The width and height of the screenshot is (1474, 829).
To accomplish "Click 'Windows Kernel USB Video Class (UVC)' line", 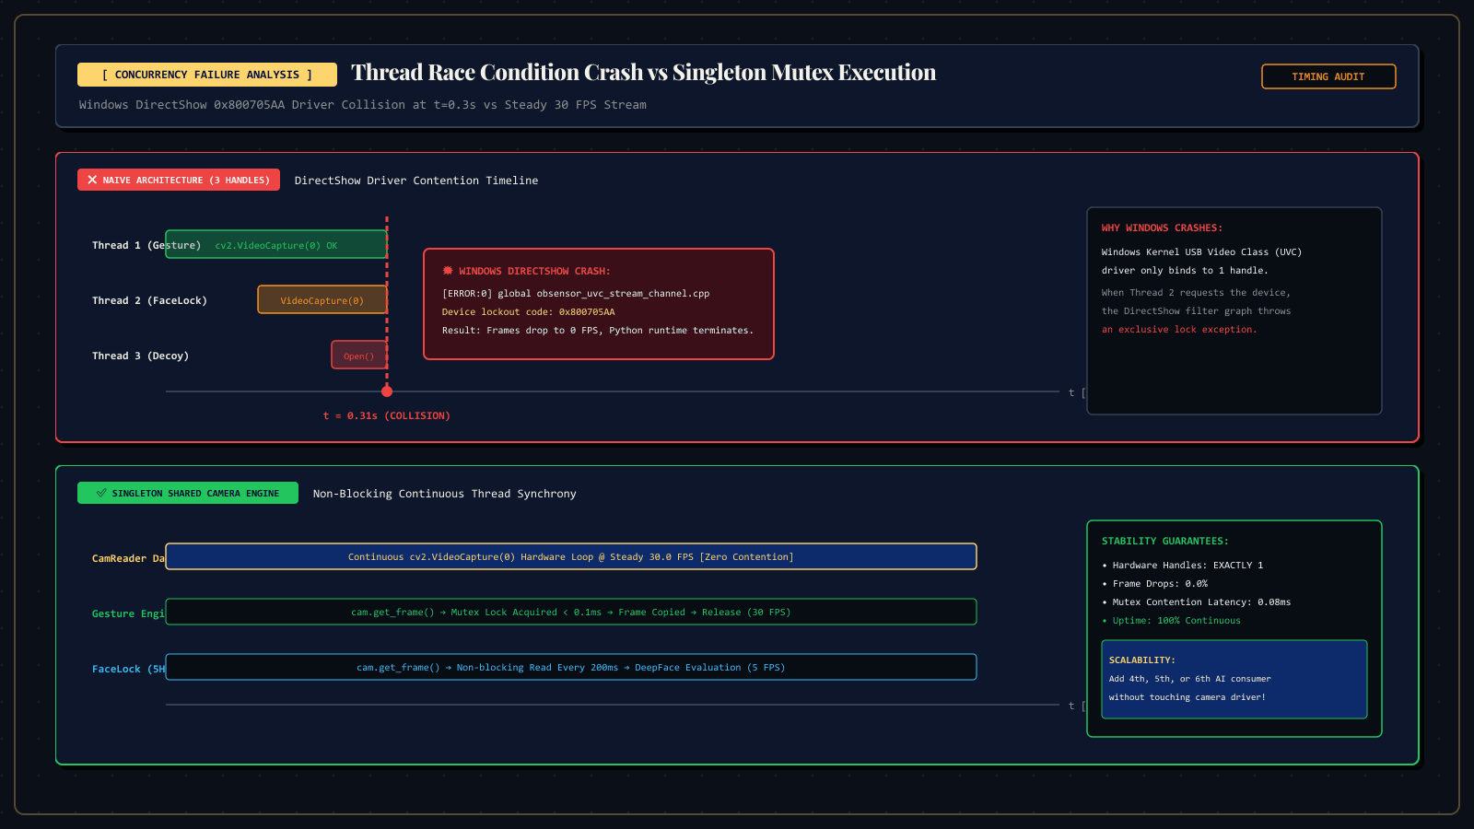I will pos(1202,252).
